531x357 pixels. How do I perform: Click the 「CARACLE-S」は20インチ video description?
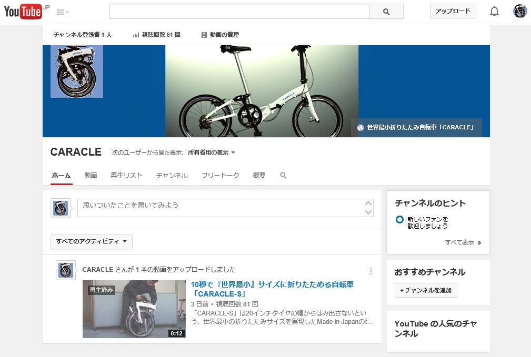pos(282,317)
